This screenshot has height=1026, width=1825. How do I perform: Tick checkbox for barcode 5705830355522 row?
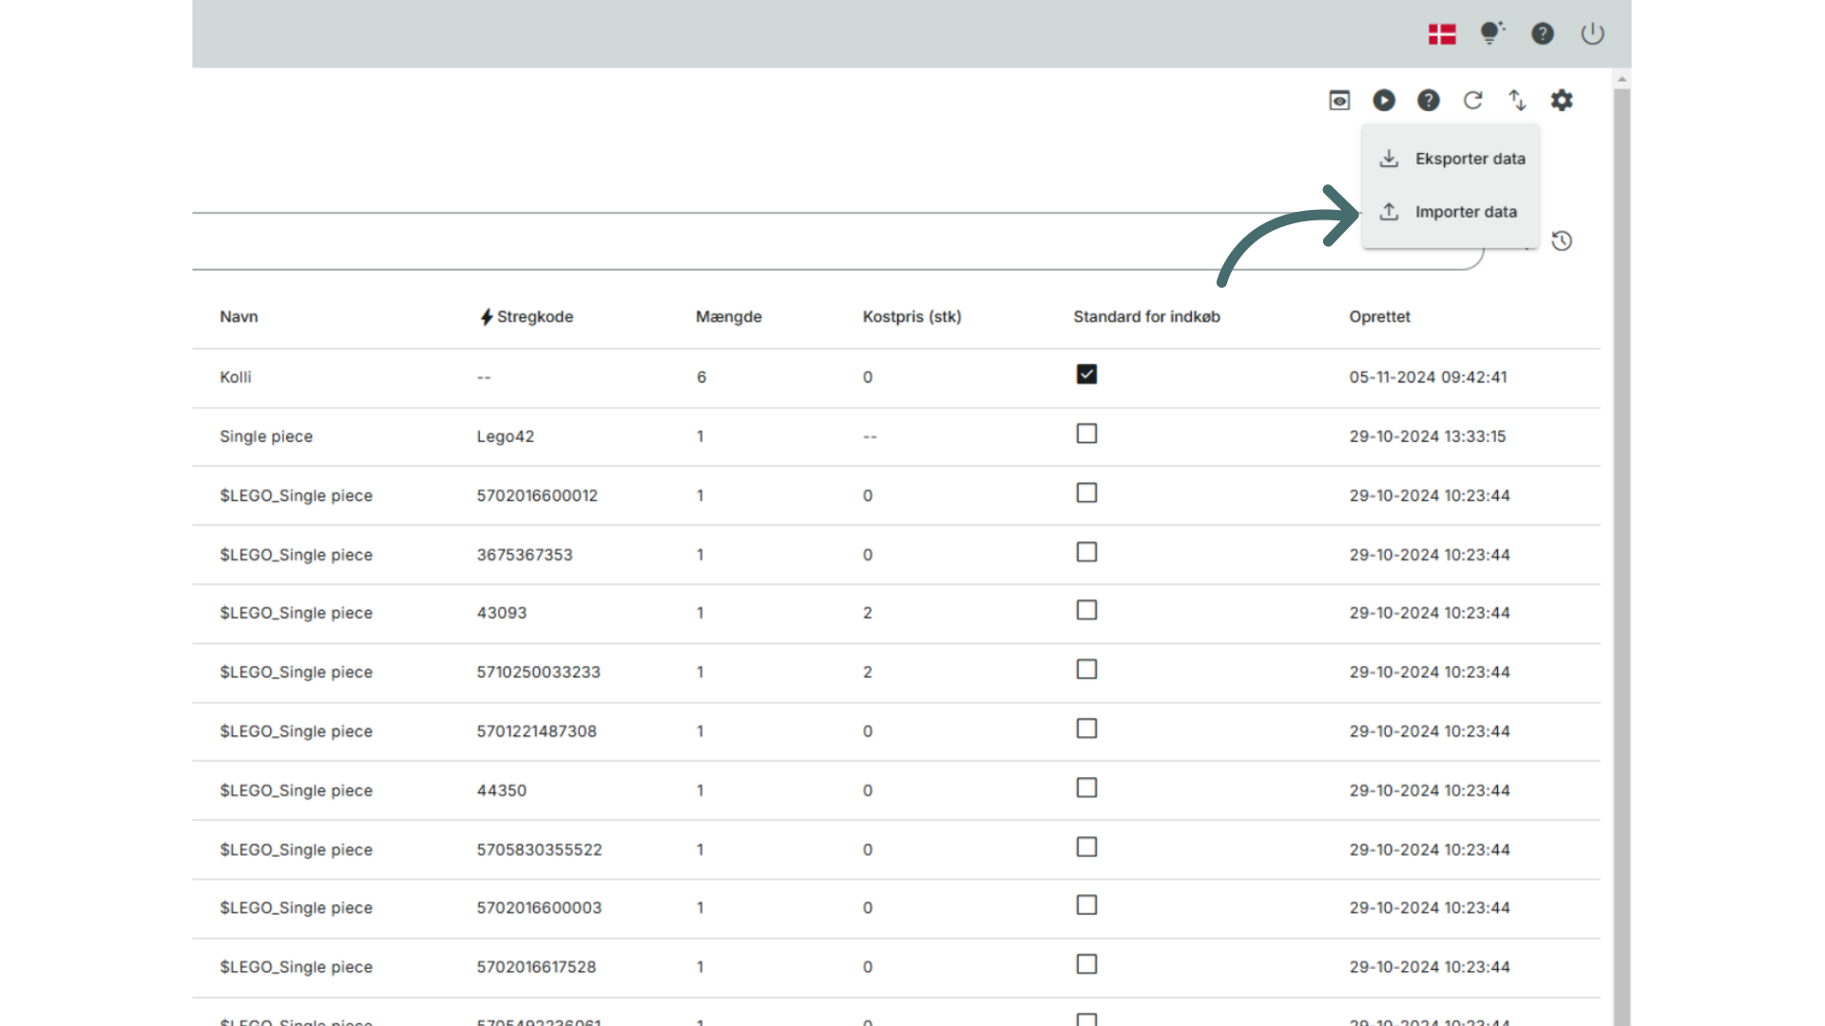click(x=1086, y=846)
